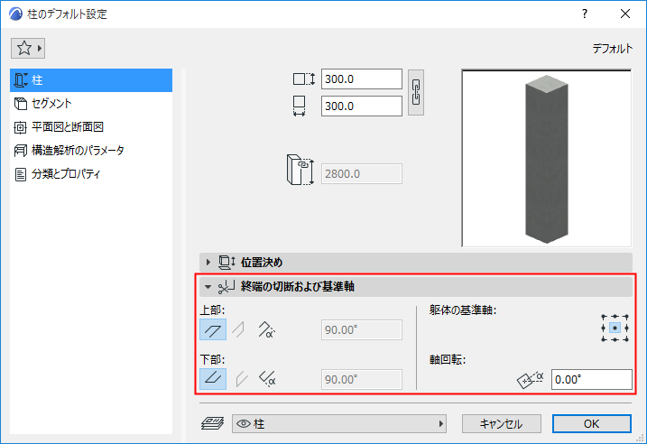Click the 3D column preview
The height and width of the screenshot is (444, 647).
point(546,158)
